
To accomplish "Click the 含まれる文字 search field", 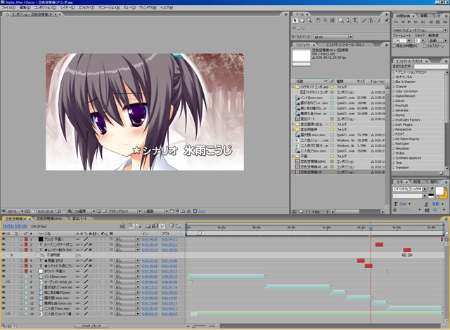I will tap(430, 67).
